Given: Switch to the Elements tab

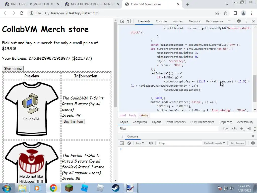Looking at the screenshot, I should point(144,21).
